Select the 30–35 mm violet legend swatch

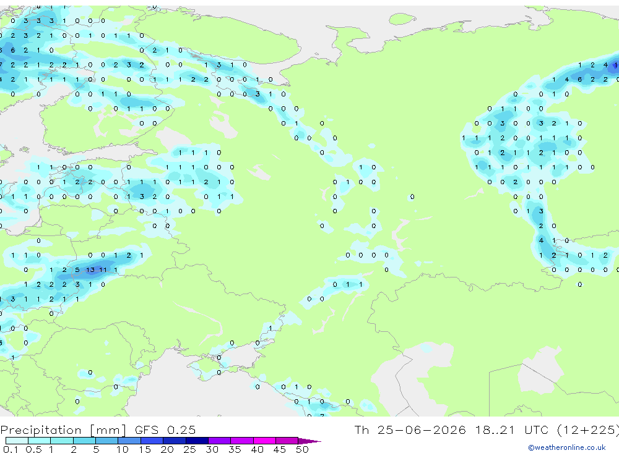coord(220,441)
